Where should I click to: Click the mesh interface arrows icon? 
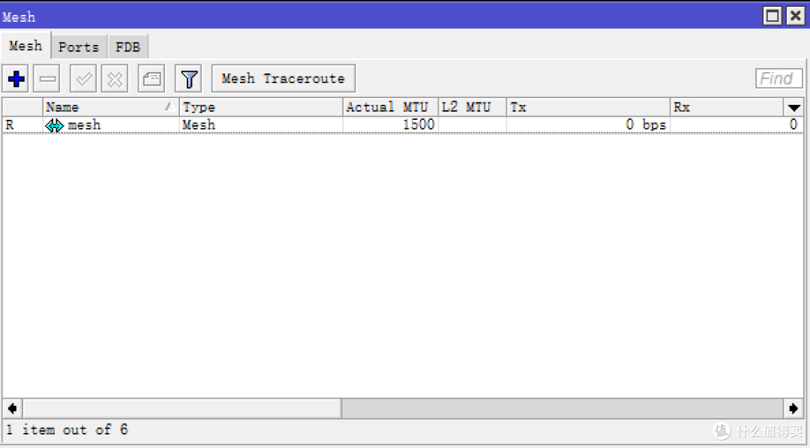coord(55,126)
